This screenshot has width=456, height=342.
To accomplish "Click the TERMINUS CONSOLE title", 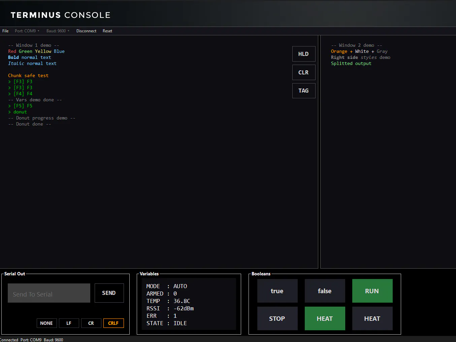I will coord(61,15).
